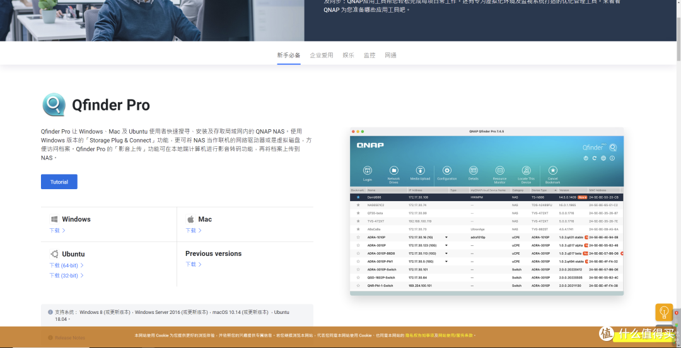Click the red shield icon at right edge
The image size is (681, 348).
point(677,312)
